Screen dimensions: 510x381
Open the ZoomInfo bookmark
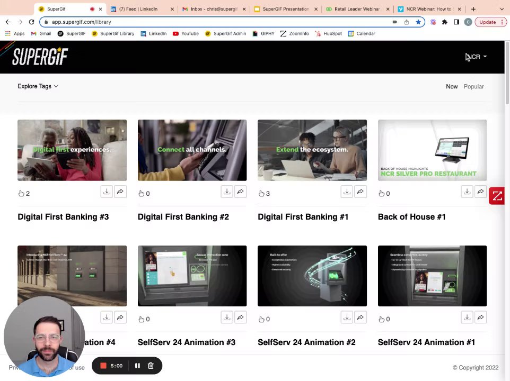click(294, 33)
